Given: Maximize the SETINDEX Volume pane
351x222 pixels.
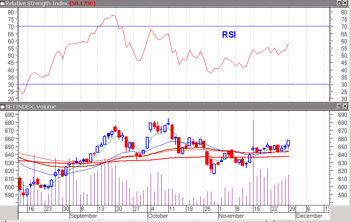Looking at the screenshot, I should click(x=339, y=106).
